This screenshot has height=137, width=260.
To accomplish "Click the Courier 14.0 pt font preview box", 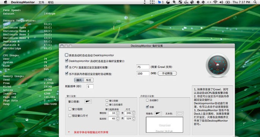I will pyautogui.click(x=165, y=125).
